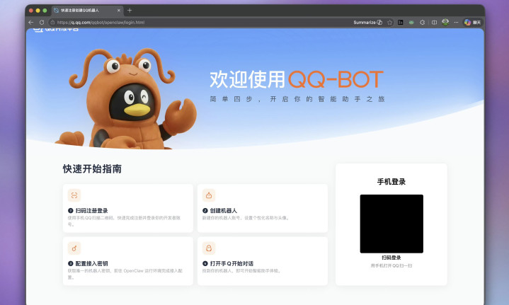
Task: Reload the page with the refresh icon
Action: tap(42, 23)
